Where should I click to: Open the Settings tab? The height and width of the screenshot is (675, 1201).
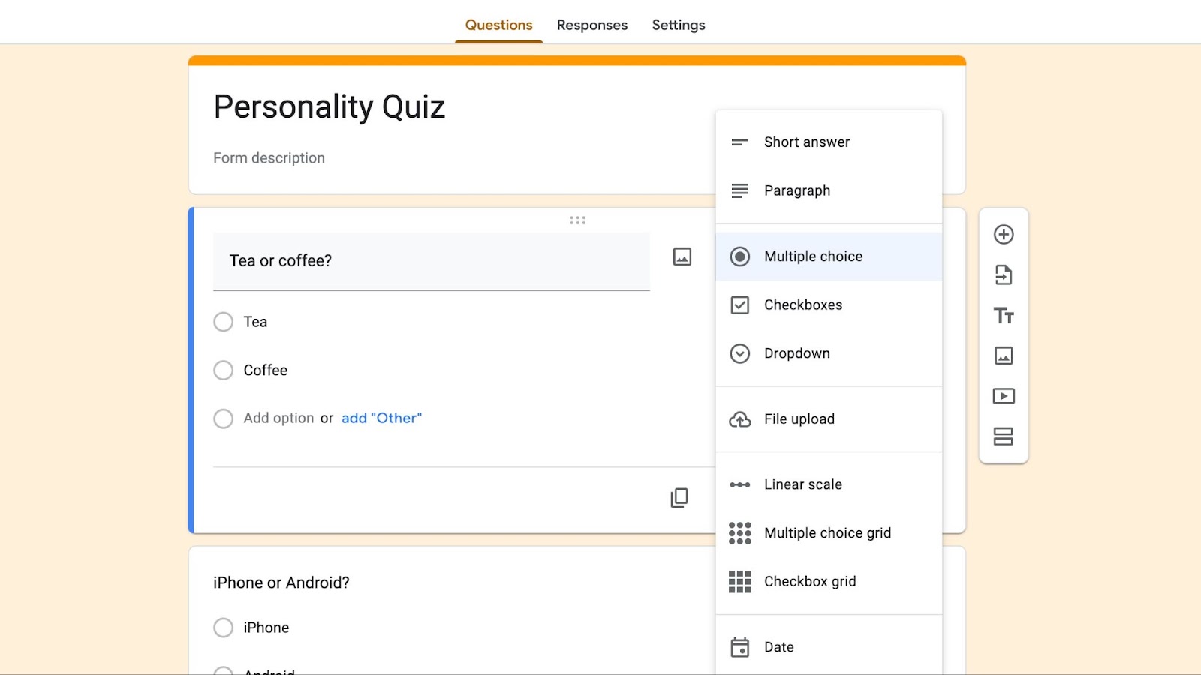[x=678, y=25]
